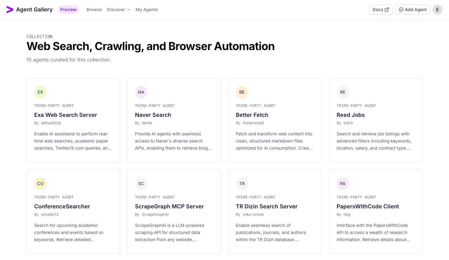Image resolution: width=449 pixels, height=260 pixels.
Task: Open the Browse menu item
Action: click(94, 10)
